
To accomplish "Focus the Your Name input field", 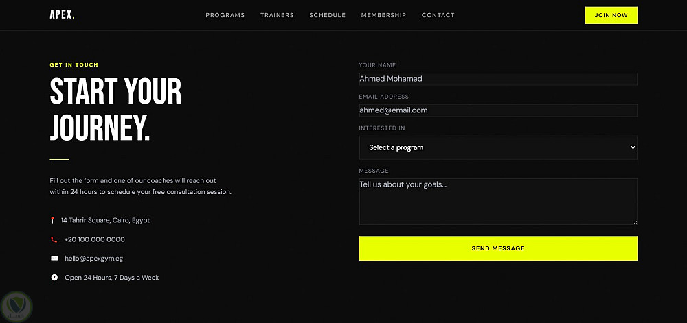I will pos(498,79).
